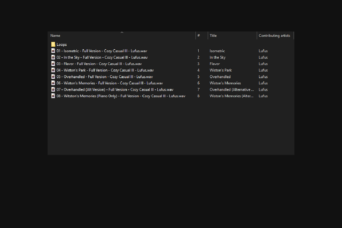The image size is (342, 228).
Task: Click the file icon for 04 - Wiston's Park
Action: pyautogui.click(x=53, y=70)
